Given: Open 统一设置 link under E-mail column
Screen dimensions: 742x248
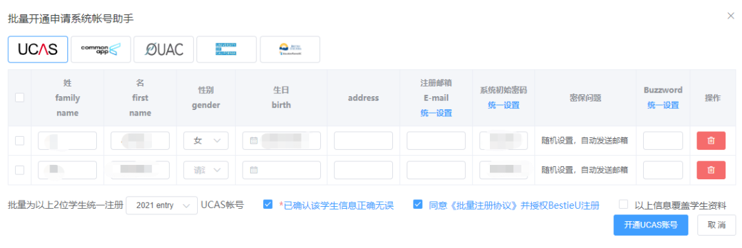Looking at the screenshot, I should [x=436, y=113].
